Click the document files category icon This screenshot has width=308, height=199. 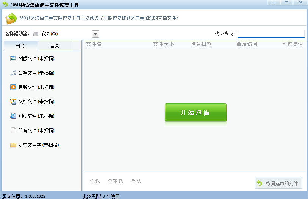click(x=13, y=102)
